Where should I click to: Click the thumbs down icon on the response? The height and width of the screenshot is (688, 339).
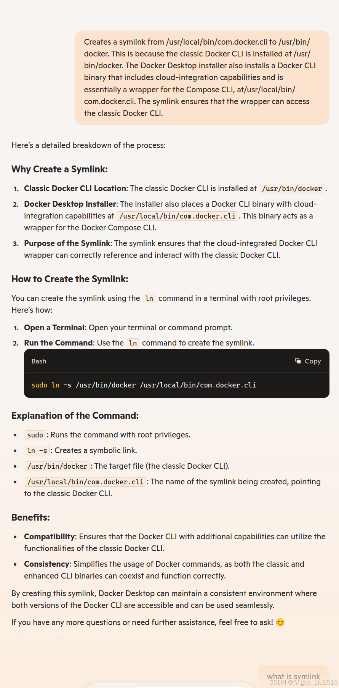(x=40, y=642)
